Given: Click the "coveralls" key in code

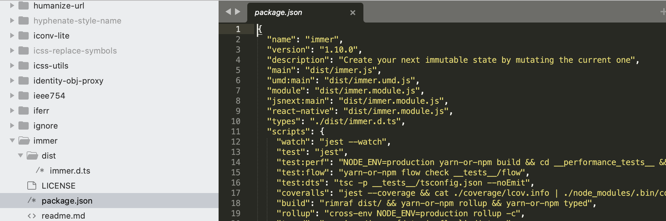Looking at the screenshot, I should pyautogui.click(x=303, y=193).
